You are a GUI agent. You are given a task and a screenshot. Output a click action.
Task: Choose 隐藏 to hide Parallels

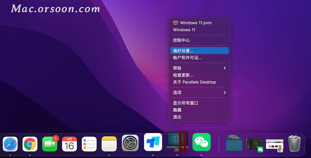point(199,110)
